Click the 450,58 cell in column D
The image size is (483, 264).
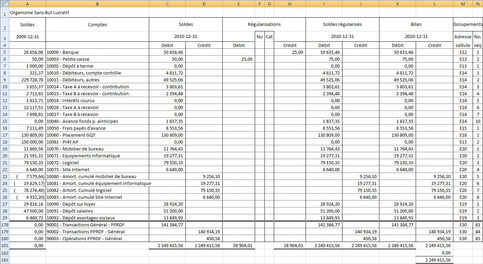(x=204, y=238)
